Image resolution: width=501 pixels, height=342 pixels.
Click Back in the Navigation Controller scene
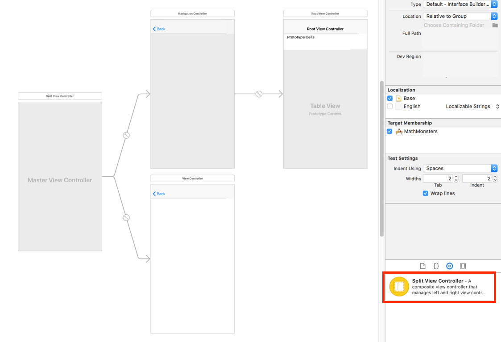tap(159, 29)
